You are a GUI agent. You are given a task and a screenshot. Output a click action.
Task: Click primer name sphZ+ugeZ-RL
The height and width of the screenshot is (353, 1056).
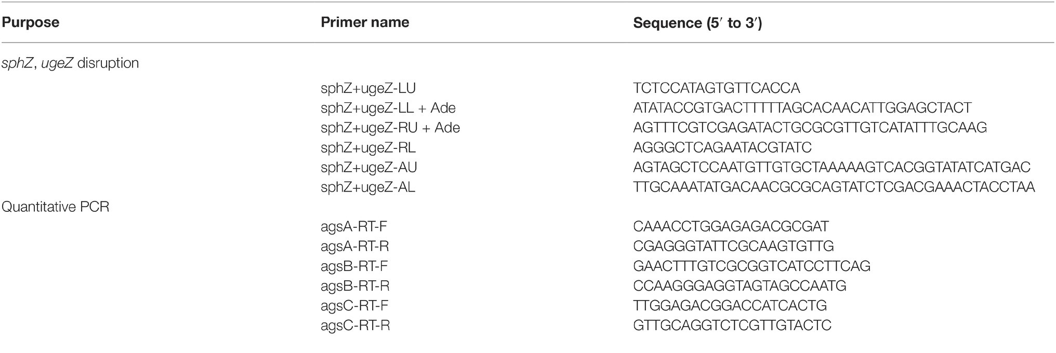[x=368, y=148]
